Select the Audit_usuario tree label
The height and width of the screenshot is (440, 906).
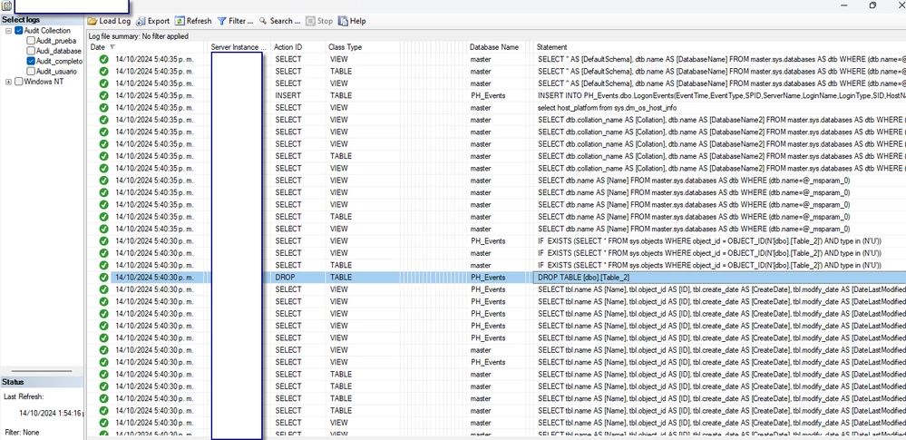56,71
